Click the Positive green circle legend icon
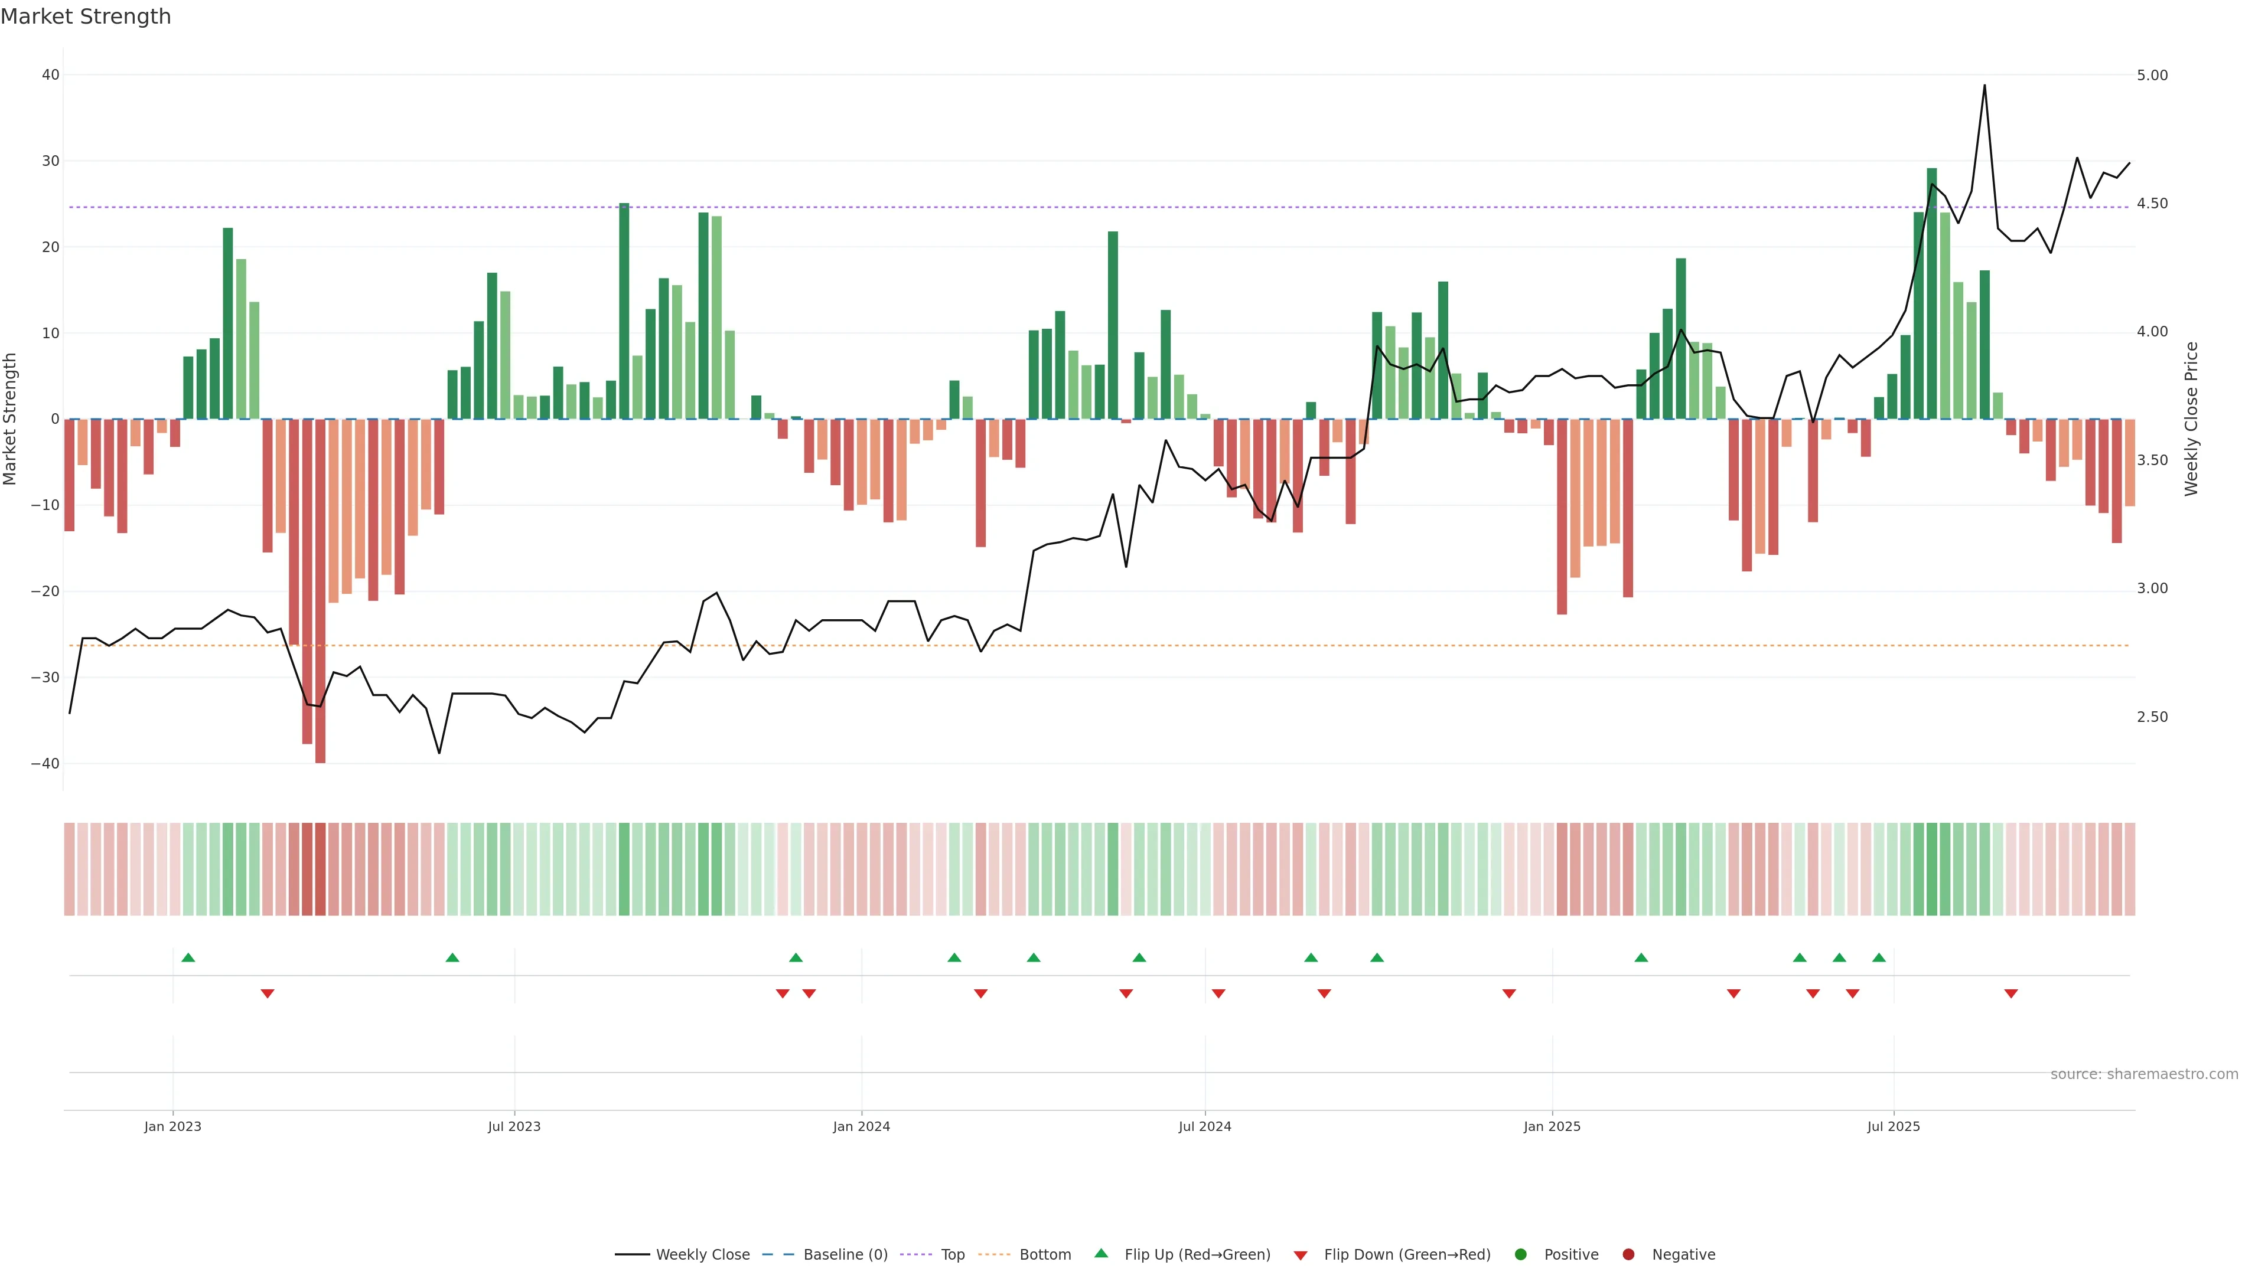Image resolution: width=2268 pixels, height=1275 pixels. (x=1520, y=1254)
